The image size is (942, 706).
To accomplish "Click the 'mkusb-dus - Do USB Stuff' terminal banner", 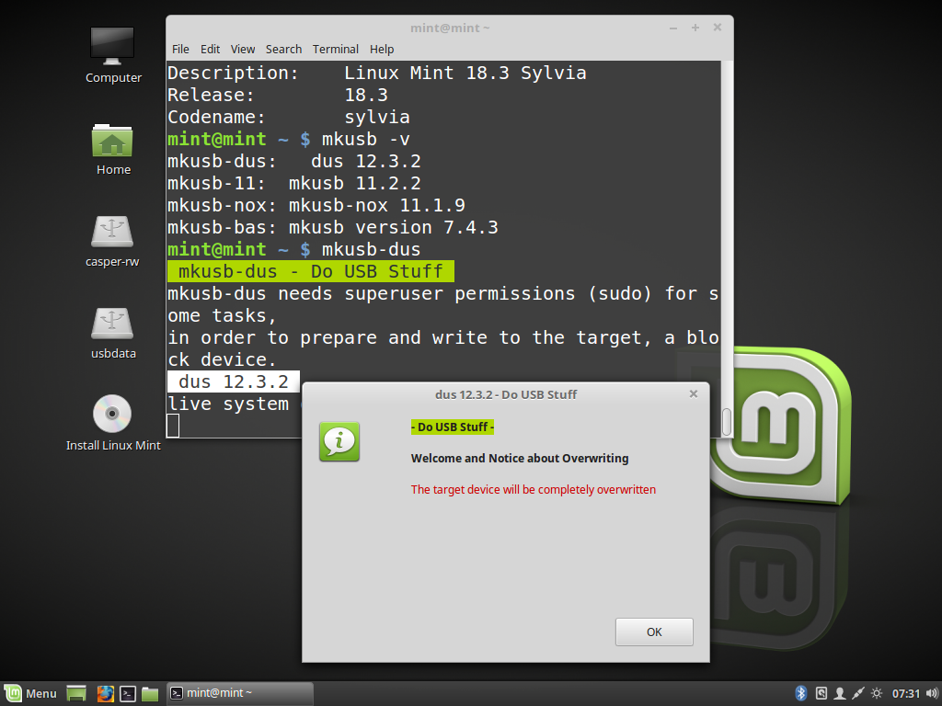I will [311, 271].
